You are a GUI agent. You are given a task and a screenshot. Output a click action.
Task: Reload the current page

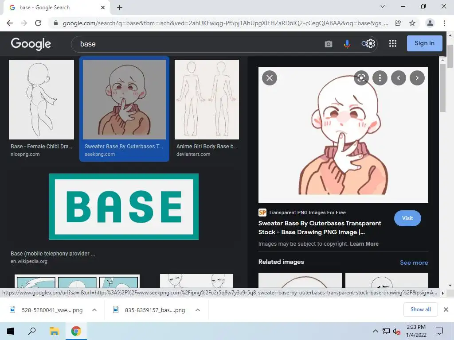click(38, 23)
